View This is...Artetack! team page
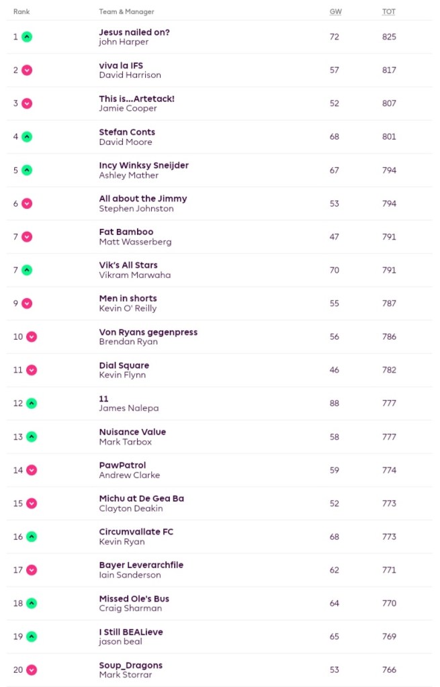This screenshot has height=687, width=440. coord(136,99)
